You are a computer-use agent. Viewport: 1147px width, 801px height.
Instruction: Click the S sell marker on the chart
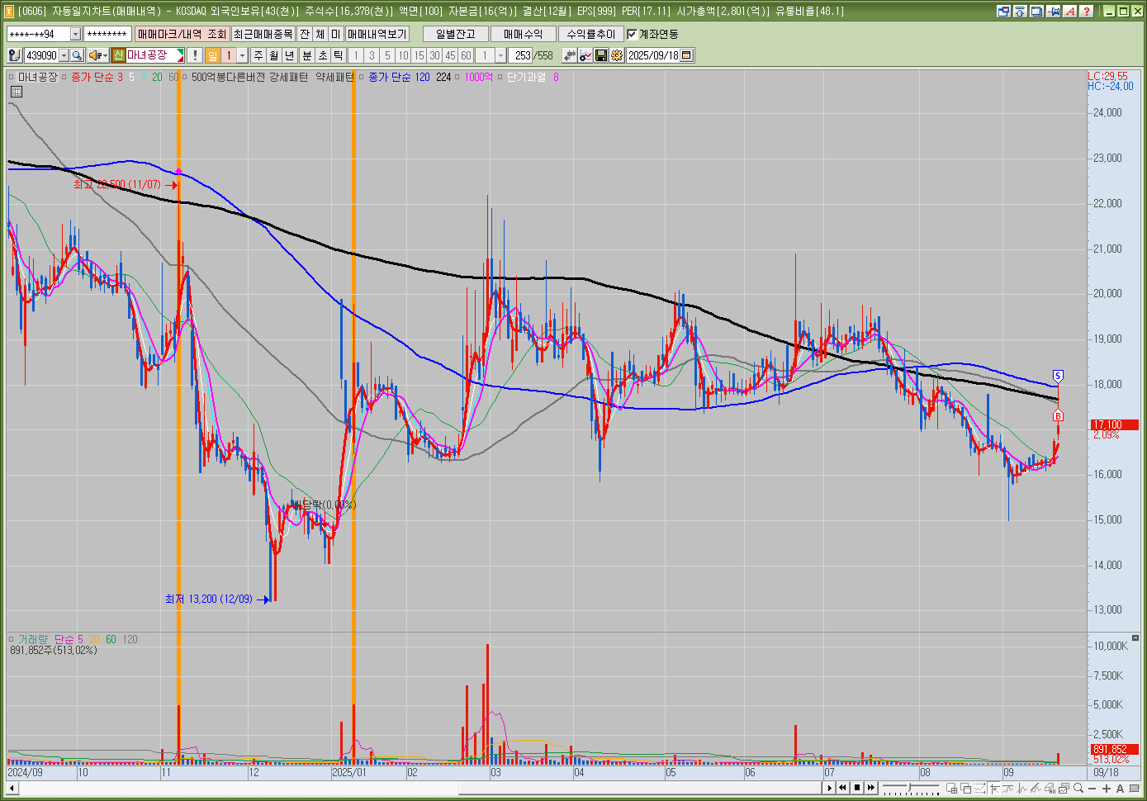[1058, 377]
